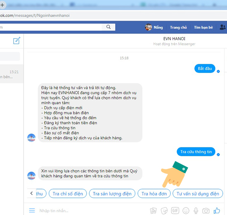This screenshot has width=227, height=215.
Task: Click the sent message Bắt đầu bubble
Action: [205, 68]
